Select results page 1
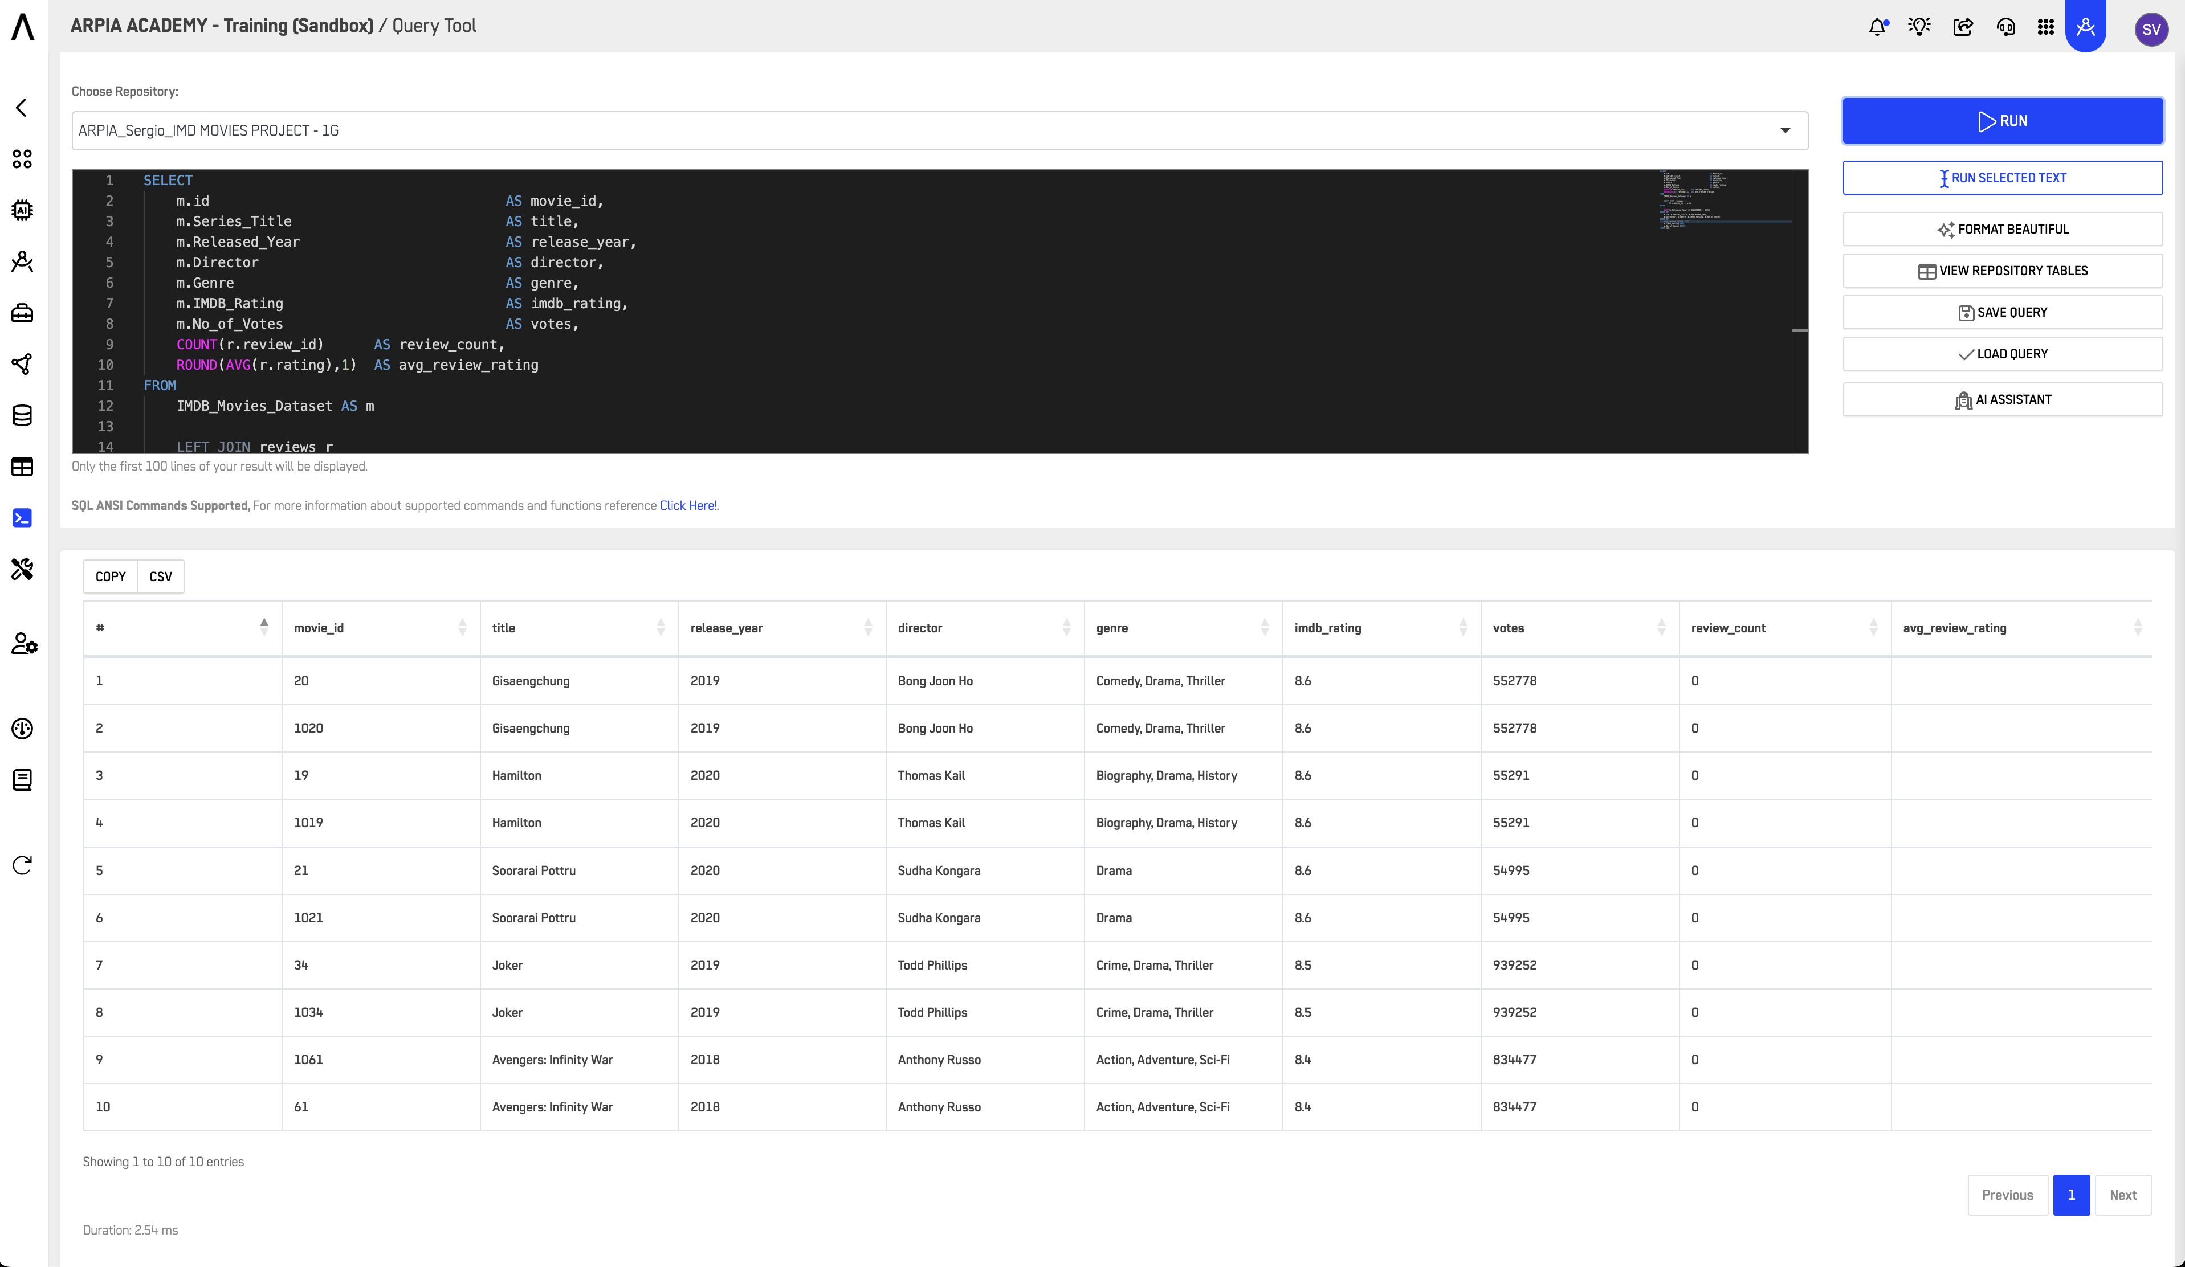Screen dimensions: 2185x1267 [2072, 1194]
